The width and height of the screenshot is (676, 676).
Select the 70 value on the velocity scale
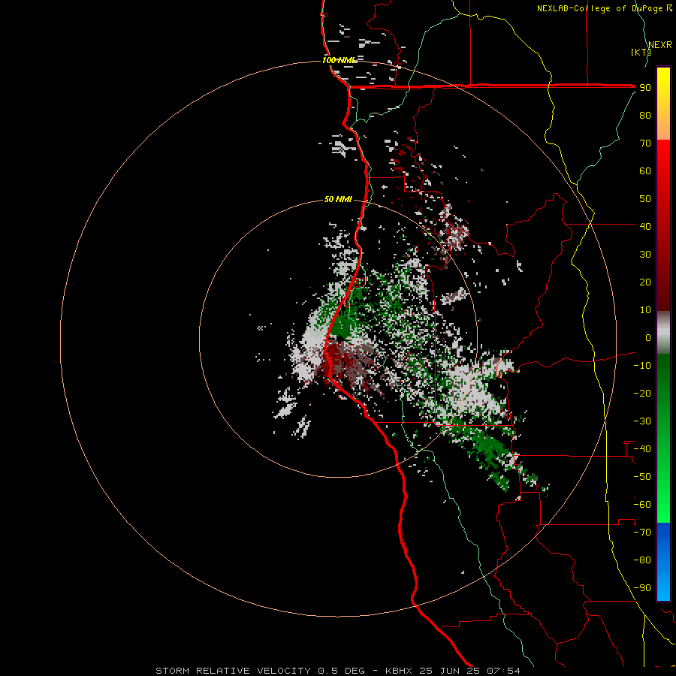pos(645,143)
